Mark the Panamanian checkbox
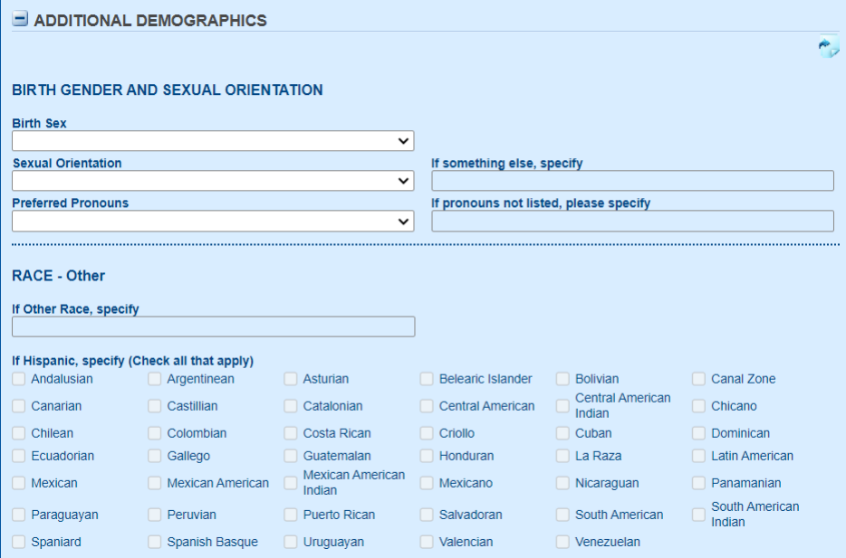This screenshot has width=846, height=558. (x=698, y=483)
